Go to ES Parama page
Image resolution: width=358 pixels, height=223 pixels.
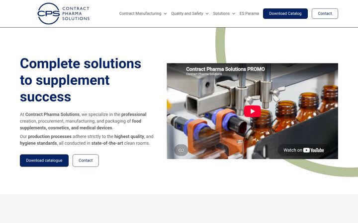[x=249, y=13]
